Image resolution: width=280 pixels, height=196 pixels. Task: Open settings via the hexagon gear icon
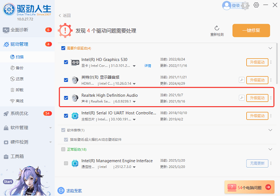point(256,5)
